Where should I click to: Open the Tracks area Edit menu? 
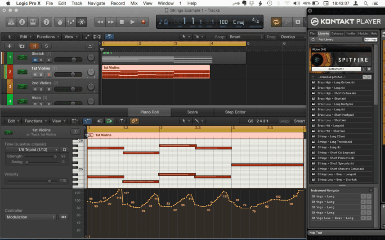click(25, 37)
